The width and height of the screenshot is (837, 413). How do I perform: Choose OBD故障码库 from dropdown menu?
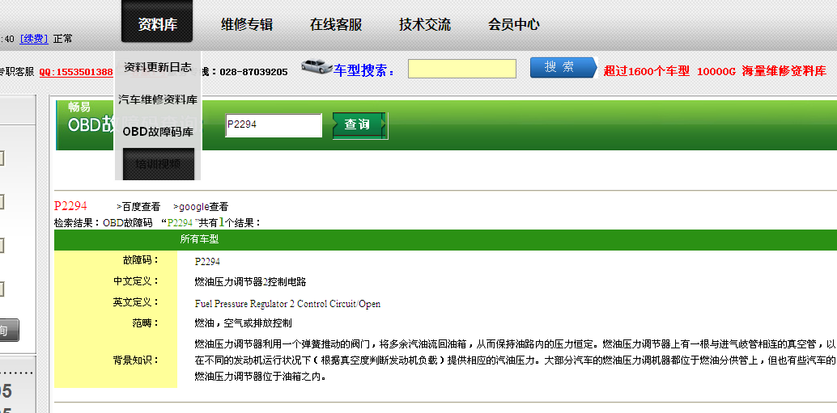click(158, 132)
